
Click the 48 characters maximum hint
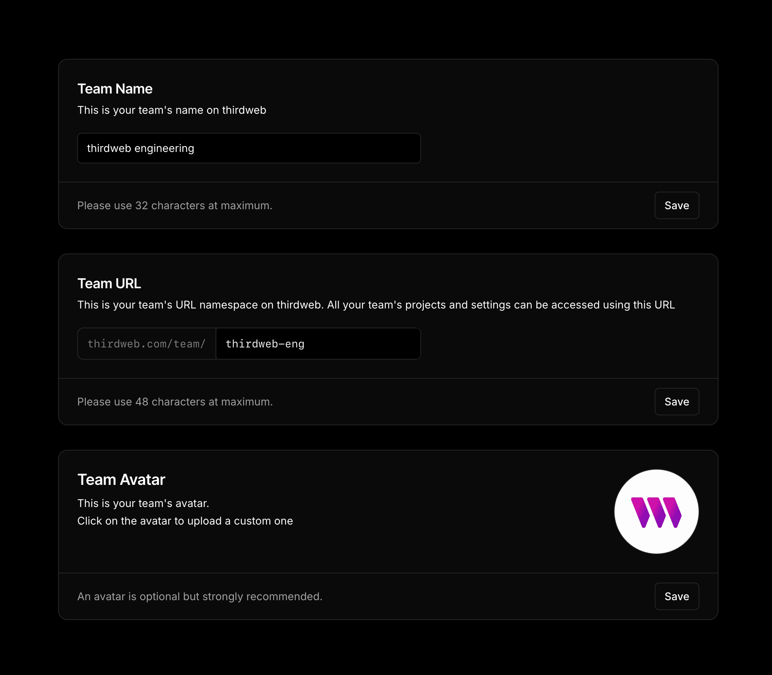click(x=175, y=402)
